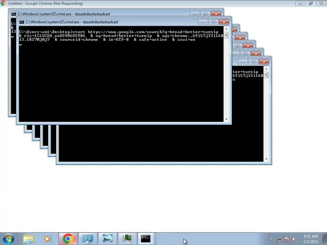Click the 'safe=active' text
The width and height of the screenshot is (327, 245).
153,40
